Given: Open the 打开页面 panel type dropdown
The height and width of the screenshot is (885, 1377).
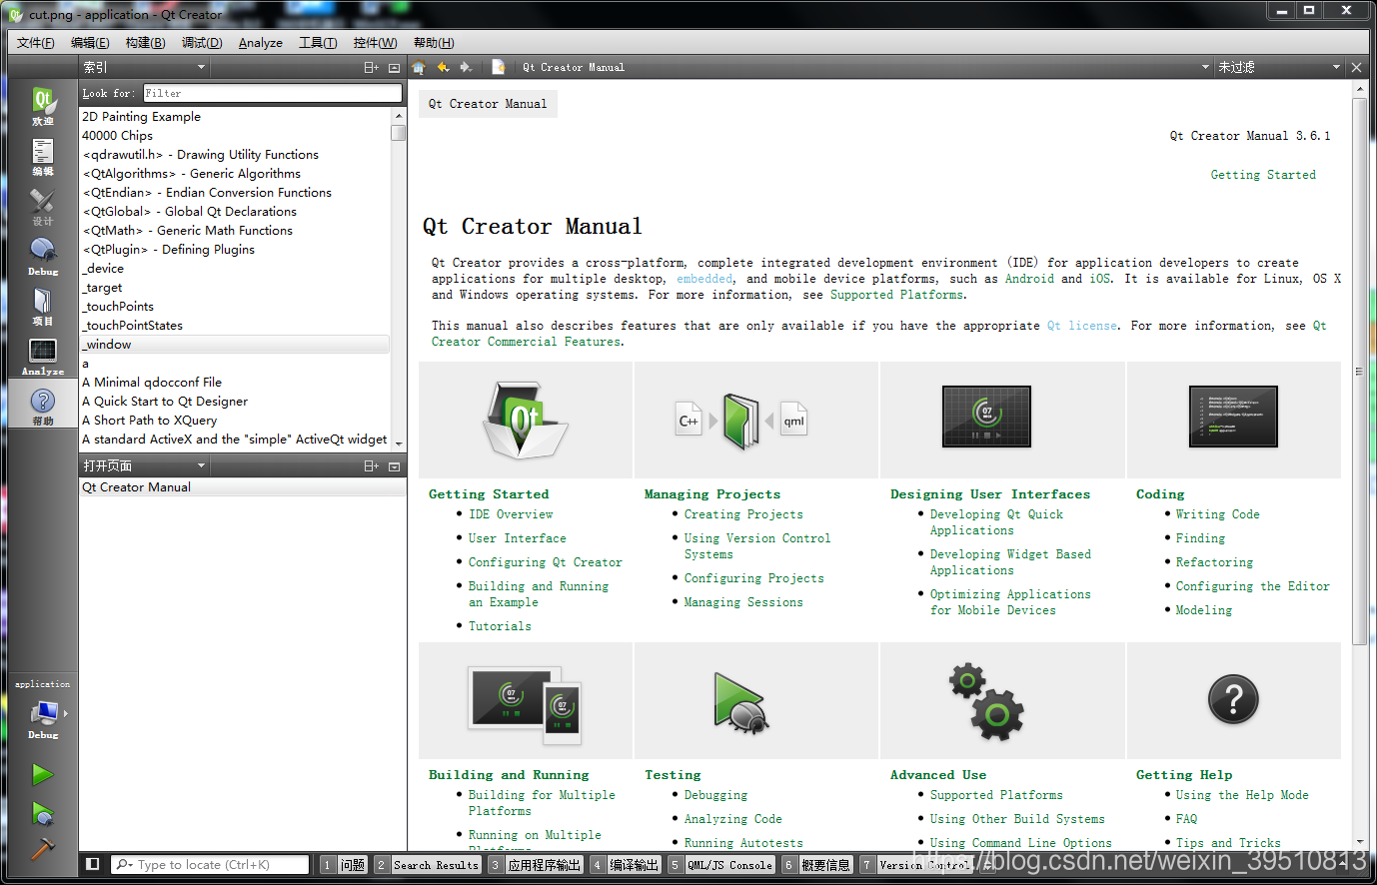Looking at the screenshot, I should pyautogui.click(x=144, y=465).
